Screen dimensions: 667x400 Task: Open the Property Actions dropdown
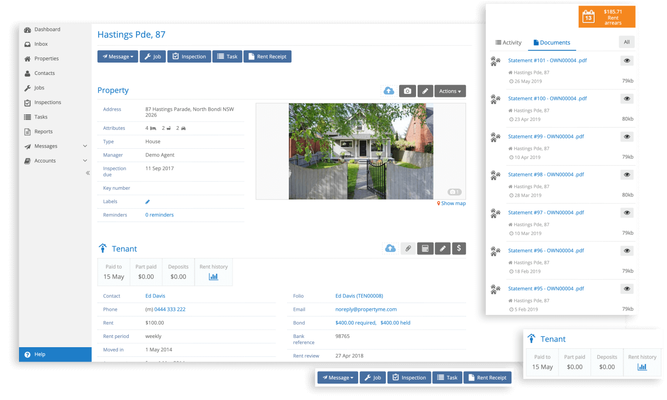[450, 91]
